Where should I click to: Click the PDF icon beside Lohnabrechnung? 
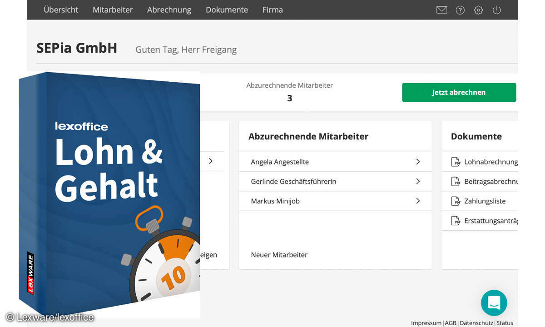(456, 162)
